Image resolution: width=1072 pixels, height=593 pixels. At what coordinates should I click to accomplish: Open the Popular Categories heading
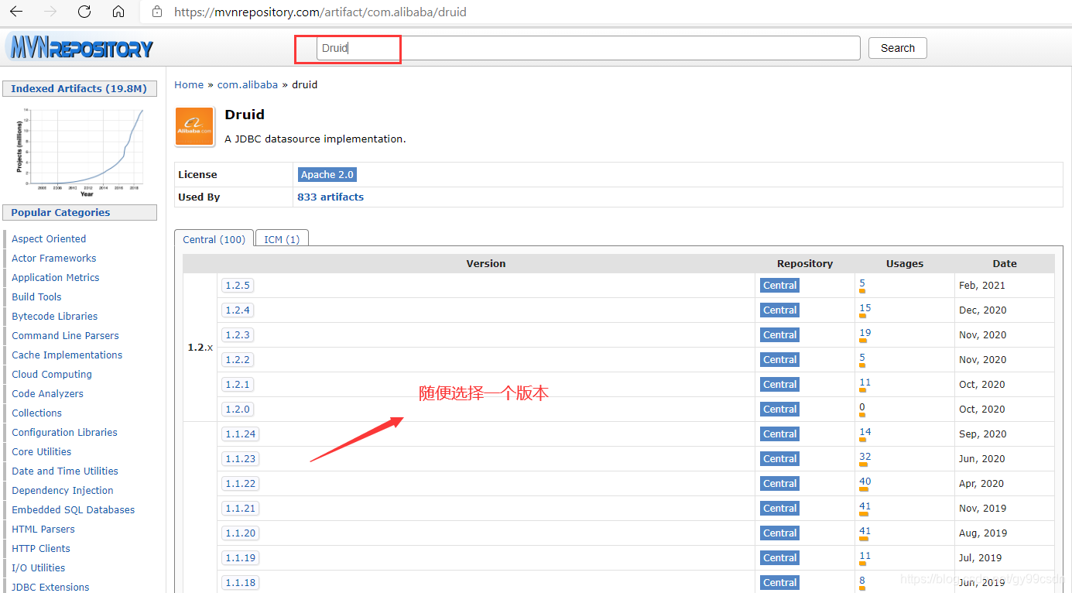pos(60,212)
